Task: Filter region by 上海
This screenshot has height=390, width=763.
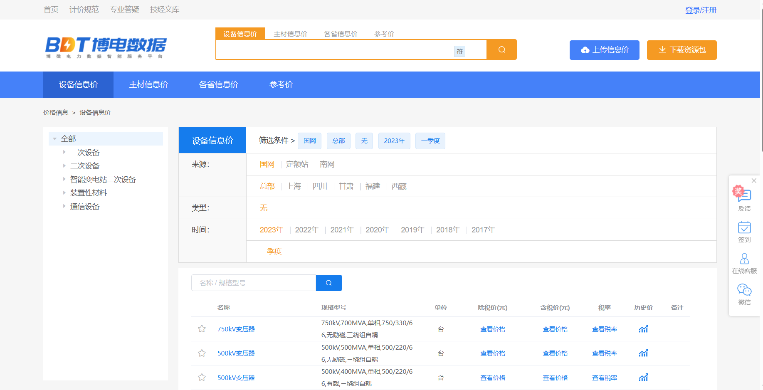Action: (x=294, y=186)
